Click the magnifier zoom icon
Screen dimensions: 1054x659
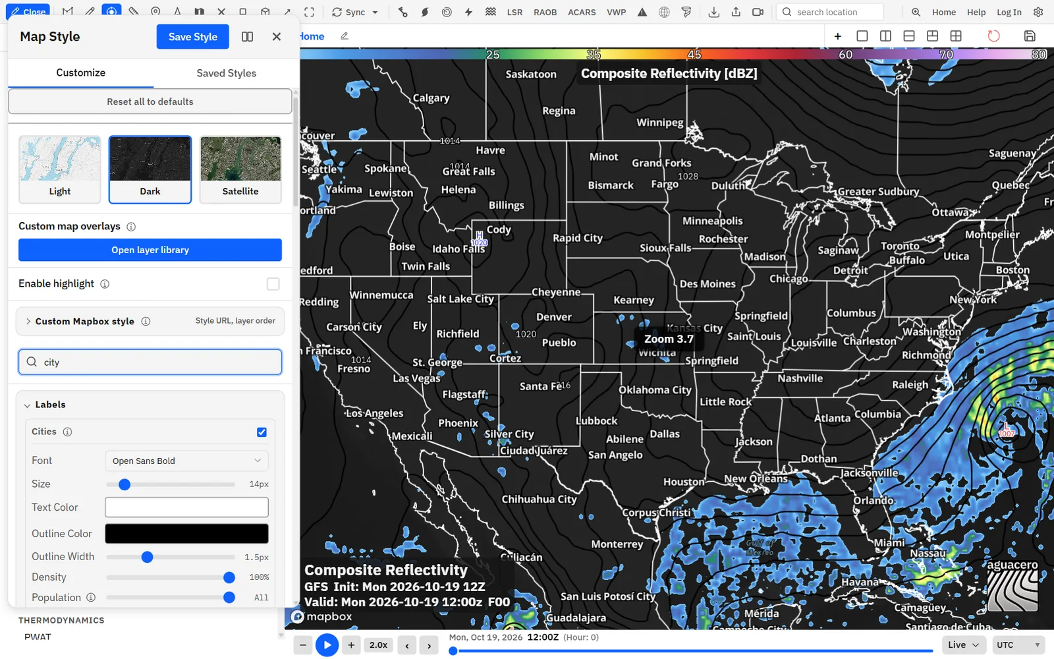tap(916, 12)
